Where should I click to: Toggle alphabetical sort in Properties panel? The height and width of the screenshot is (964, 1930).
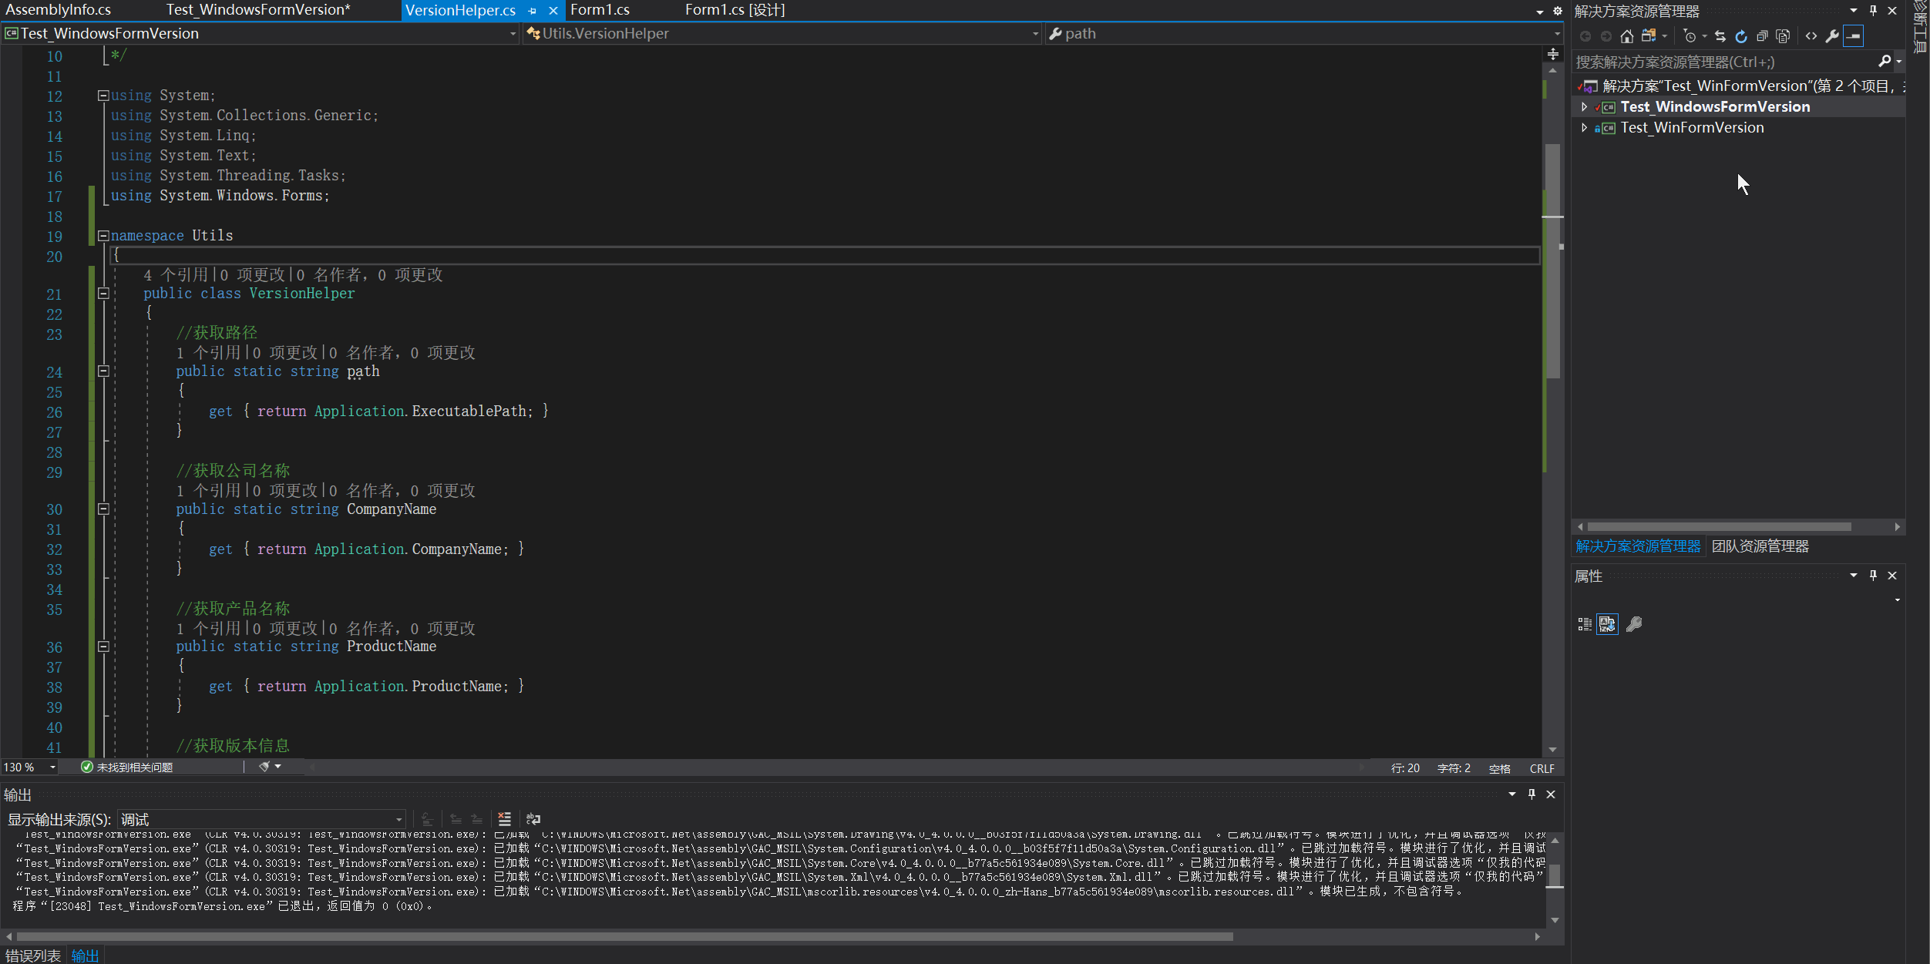tap(1607, 624)
